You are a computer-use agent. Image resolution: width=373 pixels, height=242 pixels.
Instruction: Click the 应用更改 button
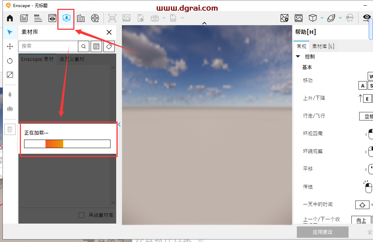point(322,232)
